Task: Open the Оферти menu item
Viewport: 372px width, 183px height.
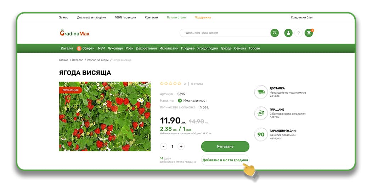Action: [x=89, y=49]
